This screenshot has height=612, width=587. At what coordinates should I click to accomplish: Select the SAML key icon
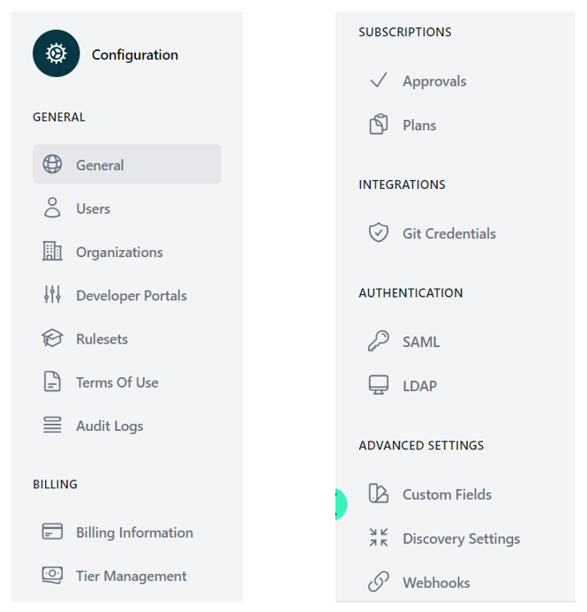click(x=379, y=342)
